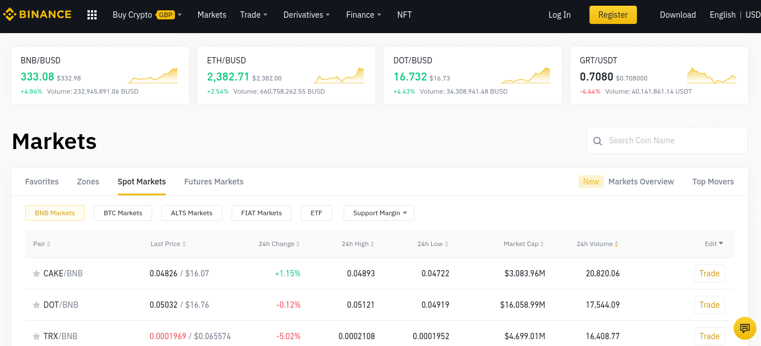This screenshot has height=346, width=761.
Task: Select the Spot Markets tab
Action: tap(142, 182)
